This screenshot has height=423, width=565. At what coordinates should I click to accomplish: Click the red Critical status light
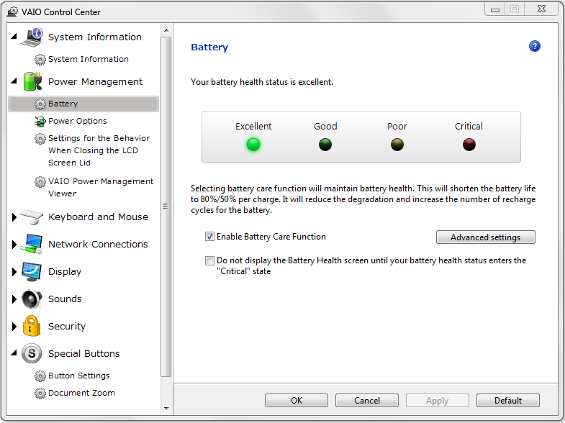coord(469,145)
